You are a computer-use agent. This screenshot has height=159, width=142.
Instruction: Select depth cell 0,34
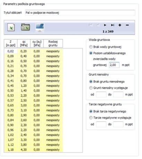[10, 76]
